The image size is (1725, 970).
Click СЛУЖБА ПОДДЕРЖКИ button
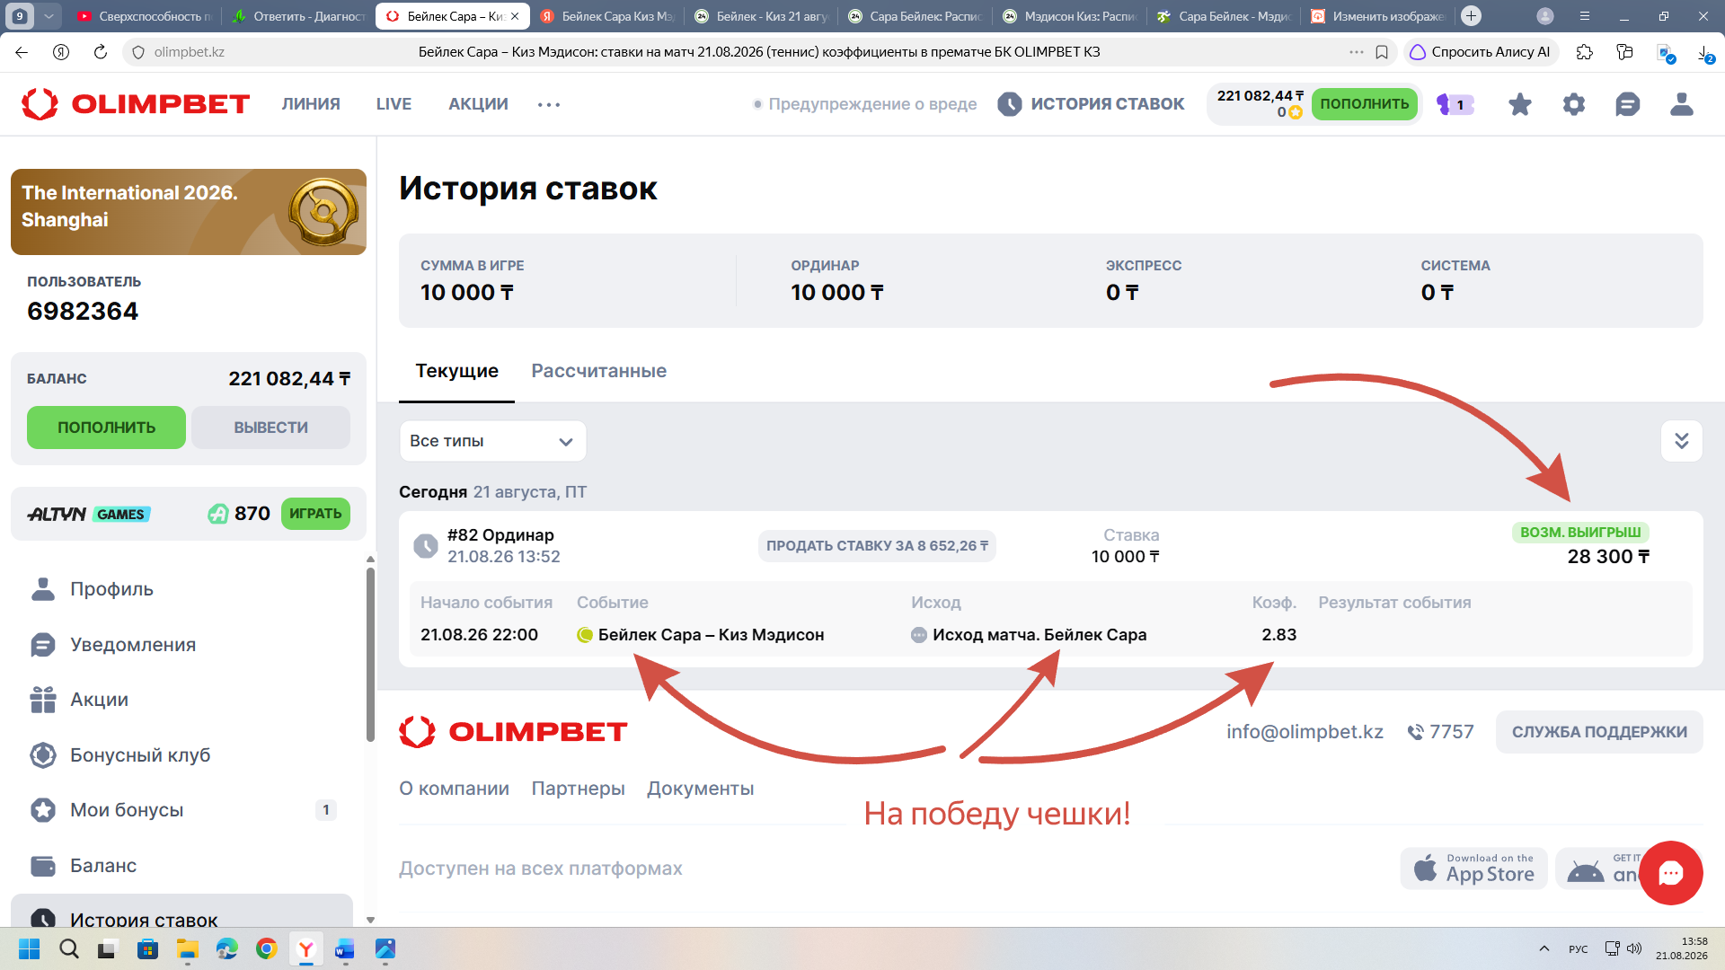pos(1599,732)
